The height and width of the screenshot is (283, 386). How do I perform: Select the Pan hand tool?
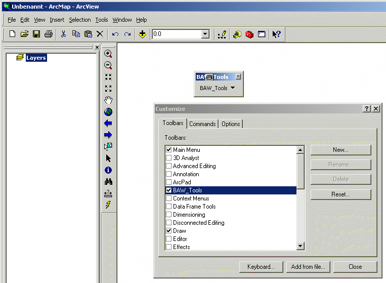pyautogui.click(x=108, y=100)
